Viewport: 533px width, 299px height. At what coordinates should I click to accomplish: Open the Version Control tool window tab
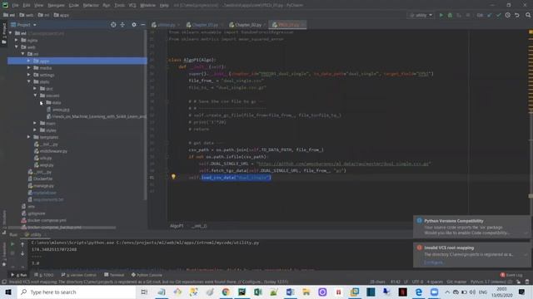79,275
